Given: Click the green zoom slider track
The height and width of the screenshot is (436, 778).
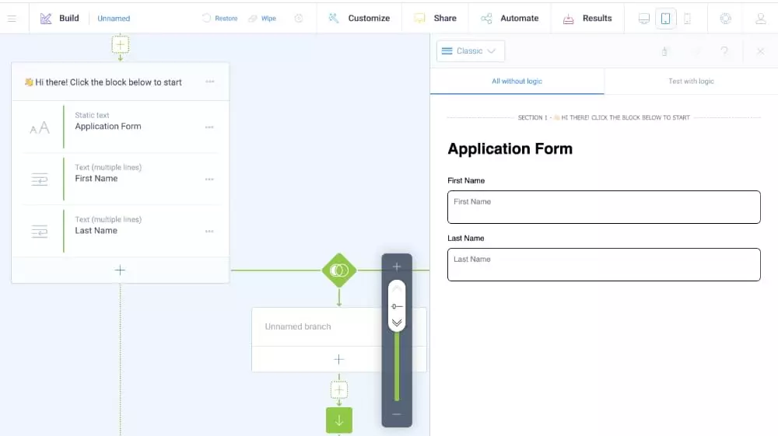Looking at the screenshot, I should [397, 367].
